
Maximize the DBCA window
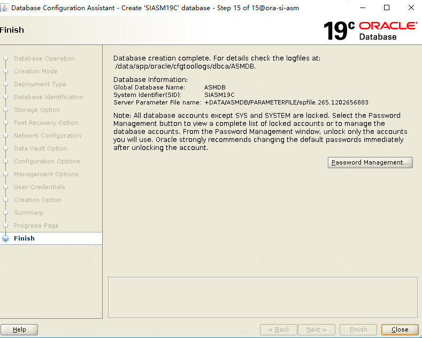(387, 7)
